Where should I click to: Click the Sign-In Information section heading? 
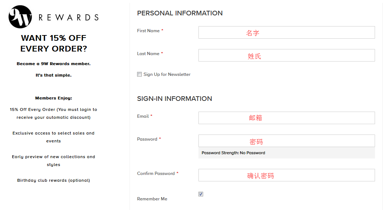tap(174, 99)
